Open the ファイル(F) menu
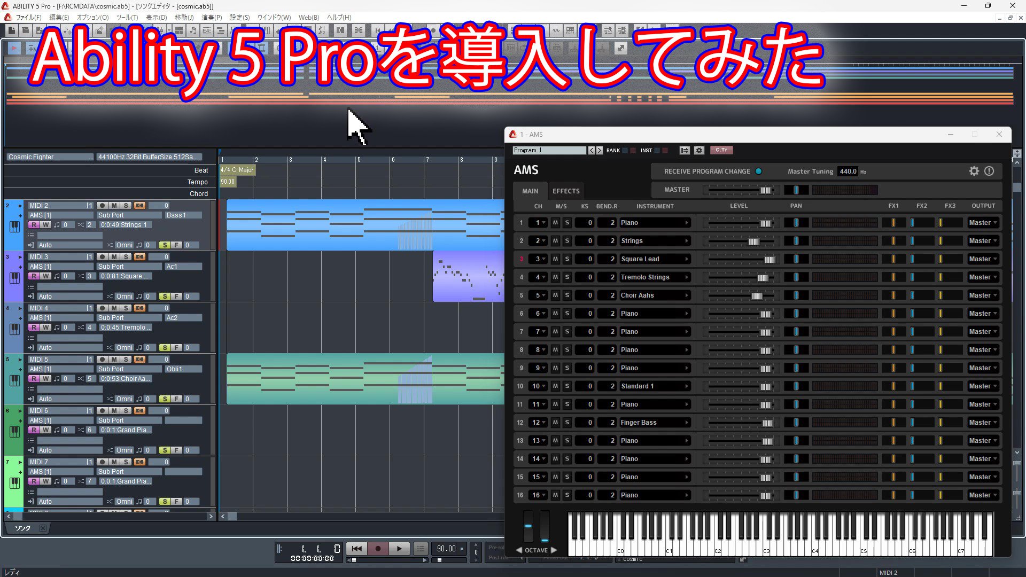This screenshot has height=577, width=1026. point(28,18)
